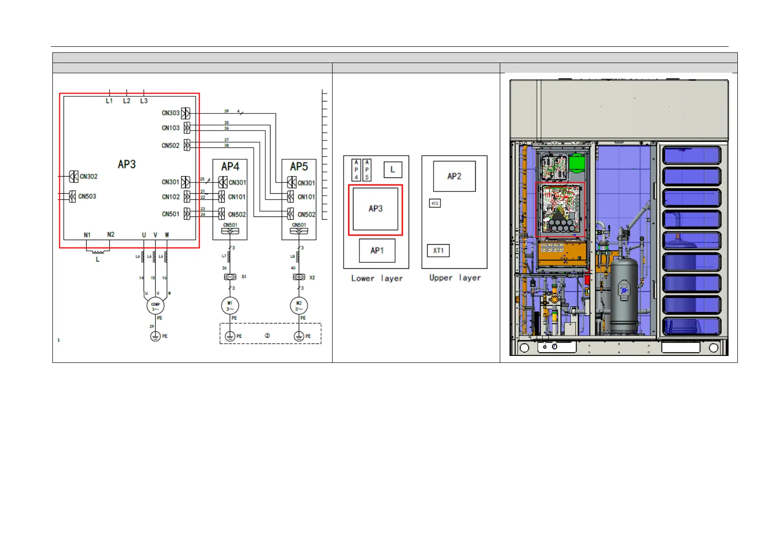Click the "Upper layer" caption
The height and width of the screenshot is (552, 780).
(x=455, y=278)
